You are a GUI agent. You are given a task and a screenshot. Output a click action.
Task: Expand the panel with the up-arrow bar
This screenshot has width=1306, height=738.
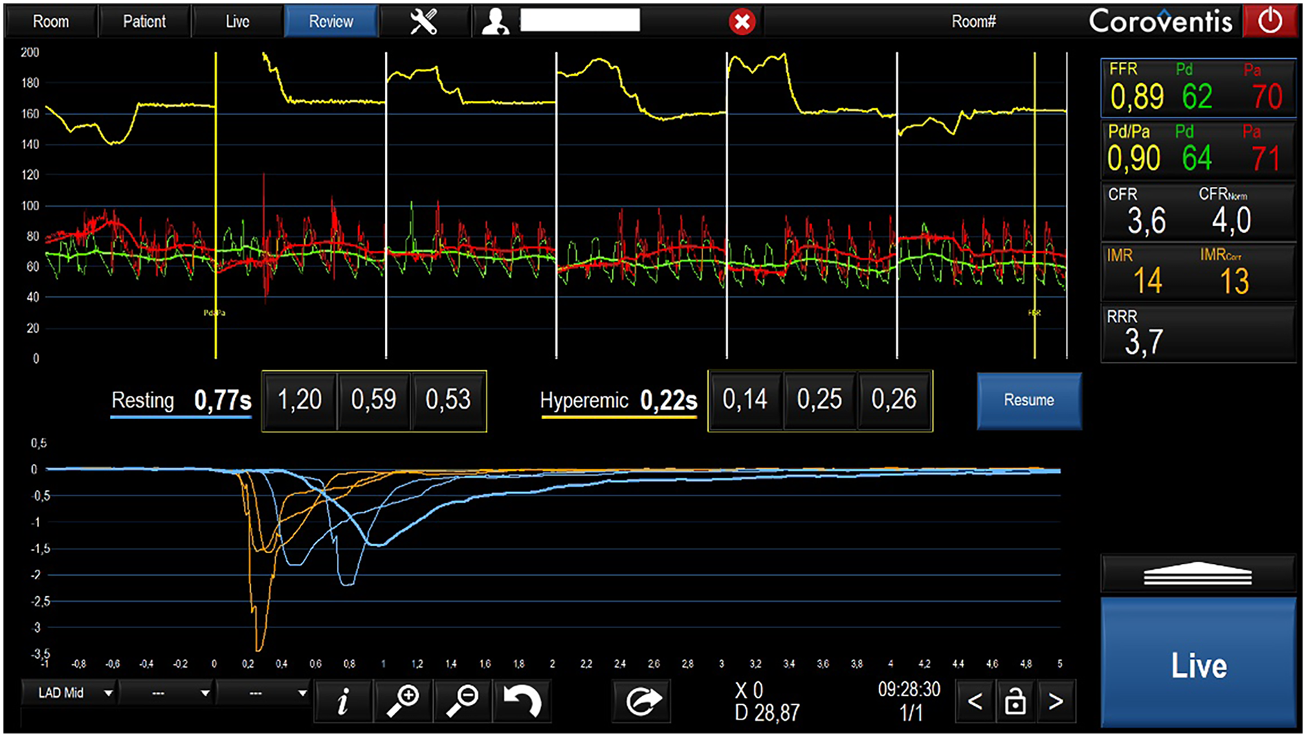click(x=1197, y=574)
